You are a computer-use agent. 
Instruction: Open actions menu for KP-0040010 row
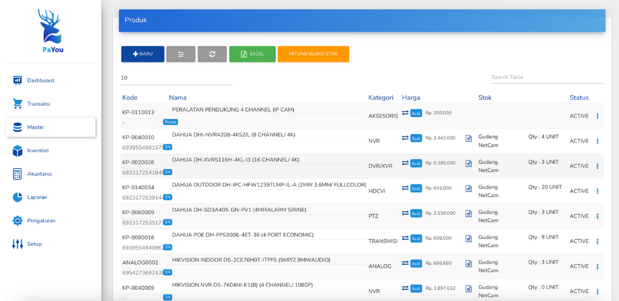(597, 141)
